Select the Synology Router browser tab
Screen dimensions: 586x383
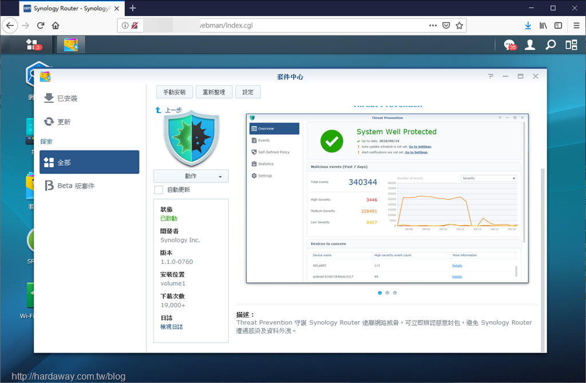pyautogui.click(x=71, y=8)
